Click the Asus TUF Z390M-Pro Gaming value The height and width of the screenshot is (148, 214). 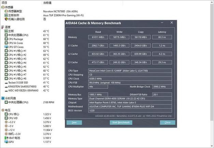(63, 15)
